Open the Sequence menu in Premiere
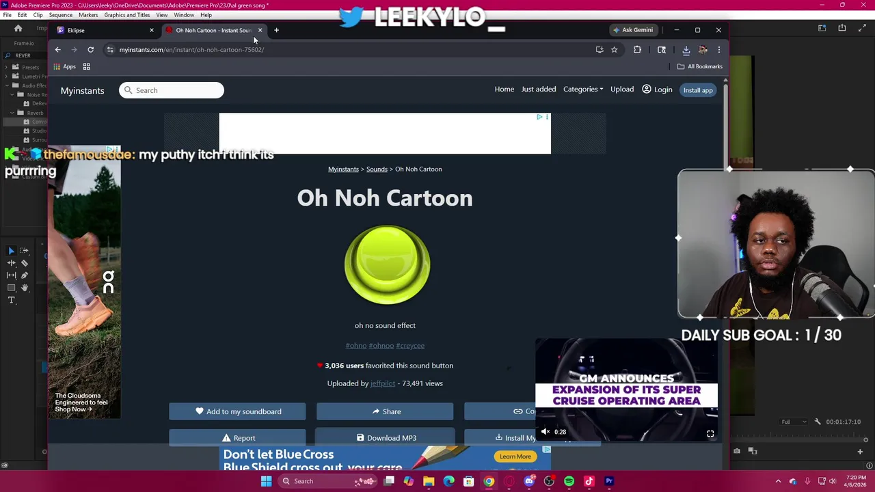This screenshot has width=875, height=492. click(x=60, y=15)
